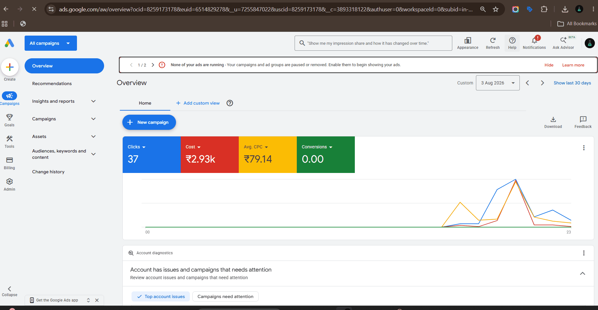Show next alert notification

tap(153, 65)
